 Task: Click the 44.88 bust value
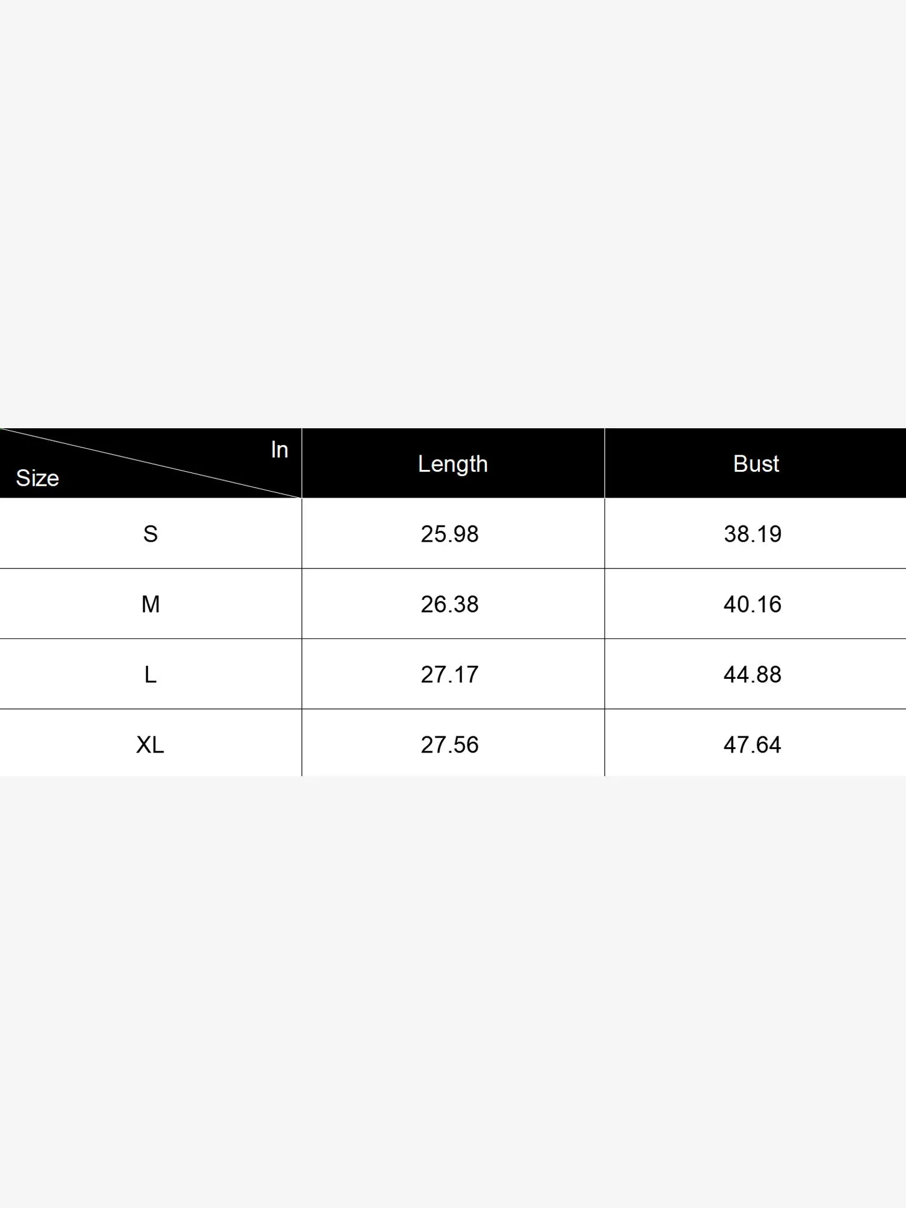coord(753,674)
